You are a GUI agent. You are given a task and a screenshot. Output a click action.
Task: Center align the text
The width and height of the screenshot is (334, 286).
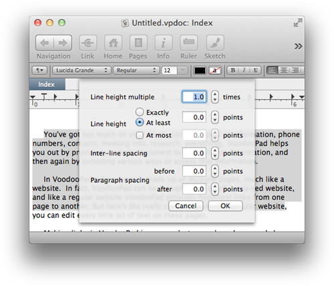pos(284,71)
